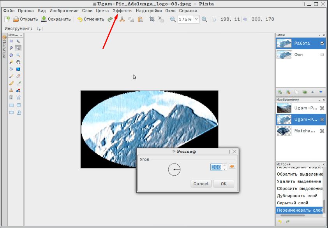Activate the Pan hand tool
This screenshot has width=328, height=228.
[x=18, y=62]
